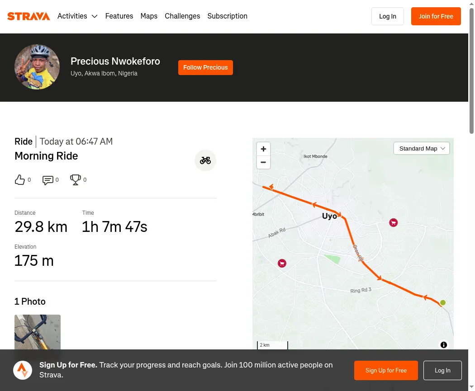Click the 29.8 km distance value
The width and height of the screenshot is (475, 391).
(41, 227)
